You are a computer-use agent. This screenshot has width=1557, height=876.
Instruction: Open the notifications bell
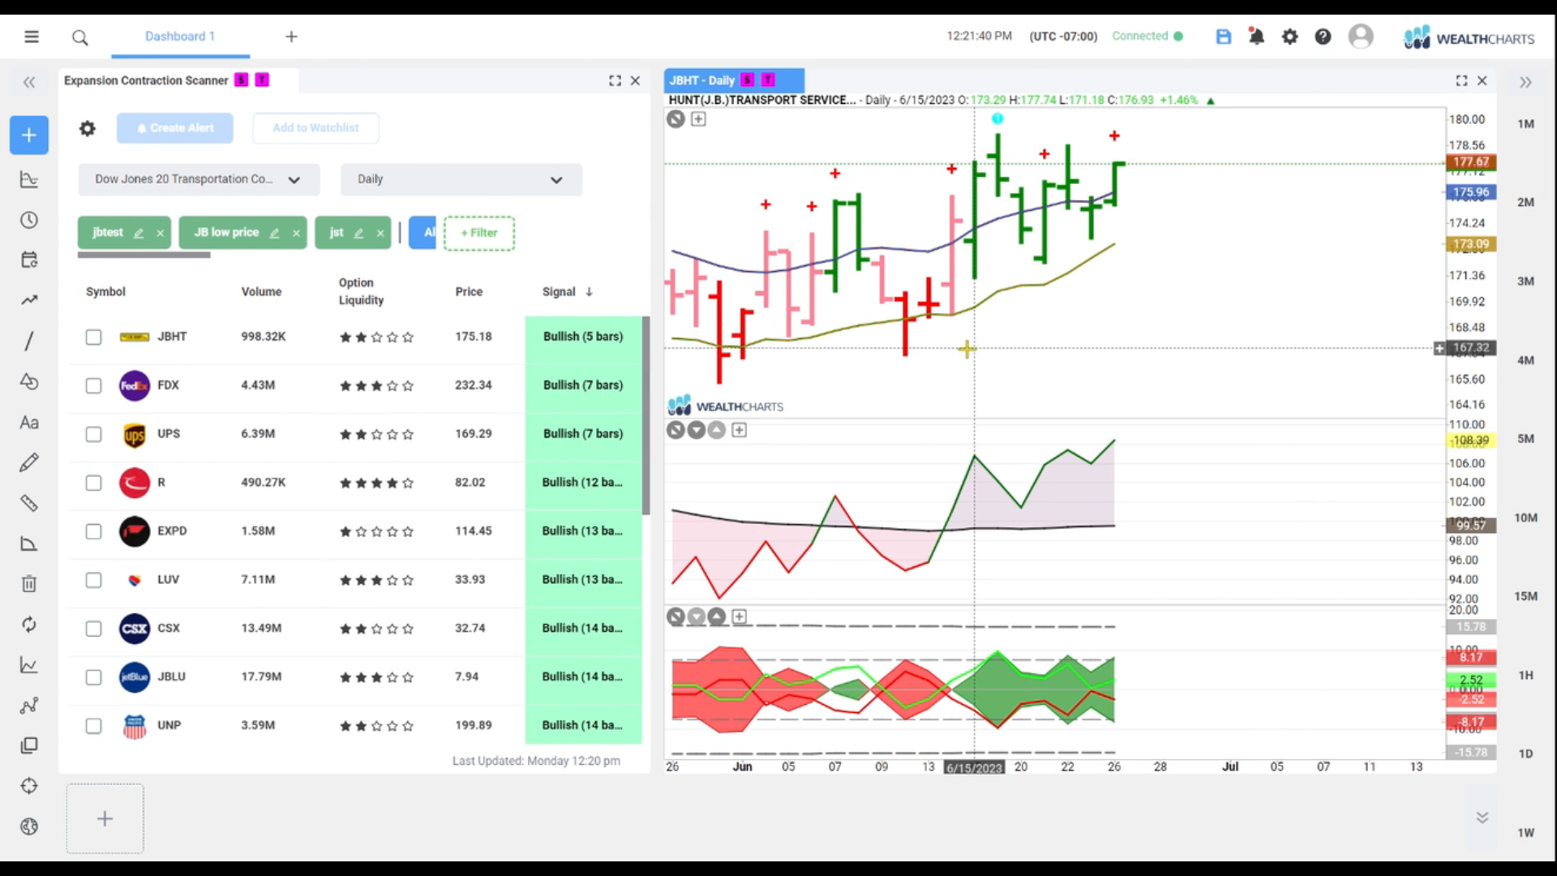1256,36
